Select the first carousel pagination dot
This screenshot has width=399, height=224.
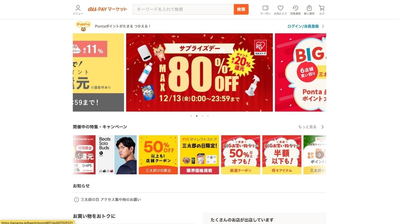click(191, 116)
